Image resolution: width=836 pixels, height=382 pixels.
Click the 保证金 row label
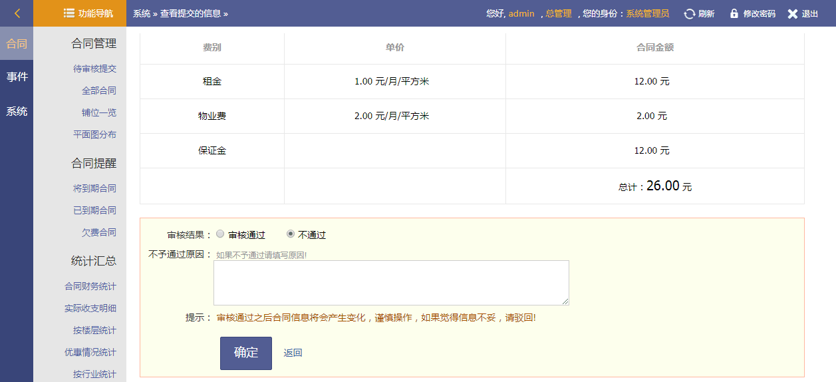pos(212,150)
